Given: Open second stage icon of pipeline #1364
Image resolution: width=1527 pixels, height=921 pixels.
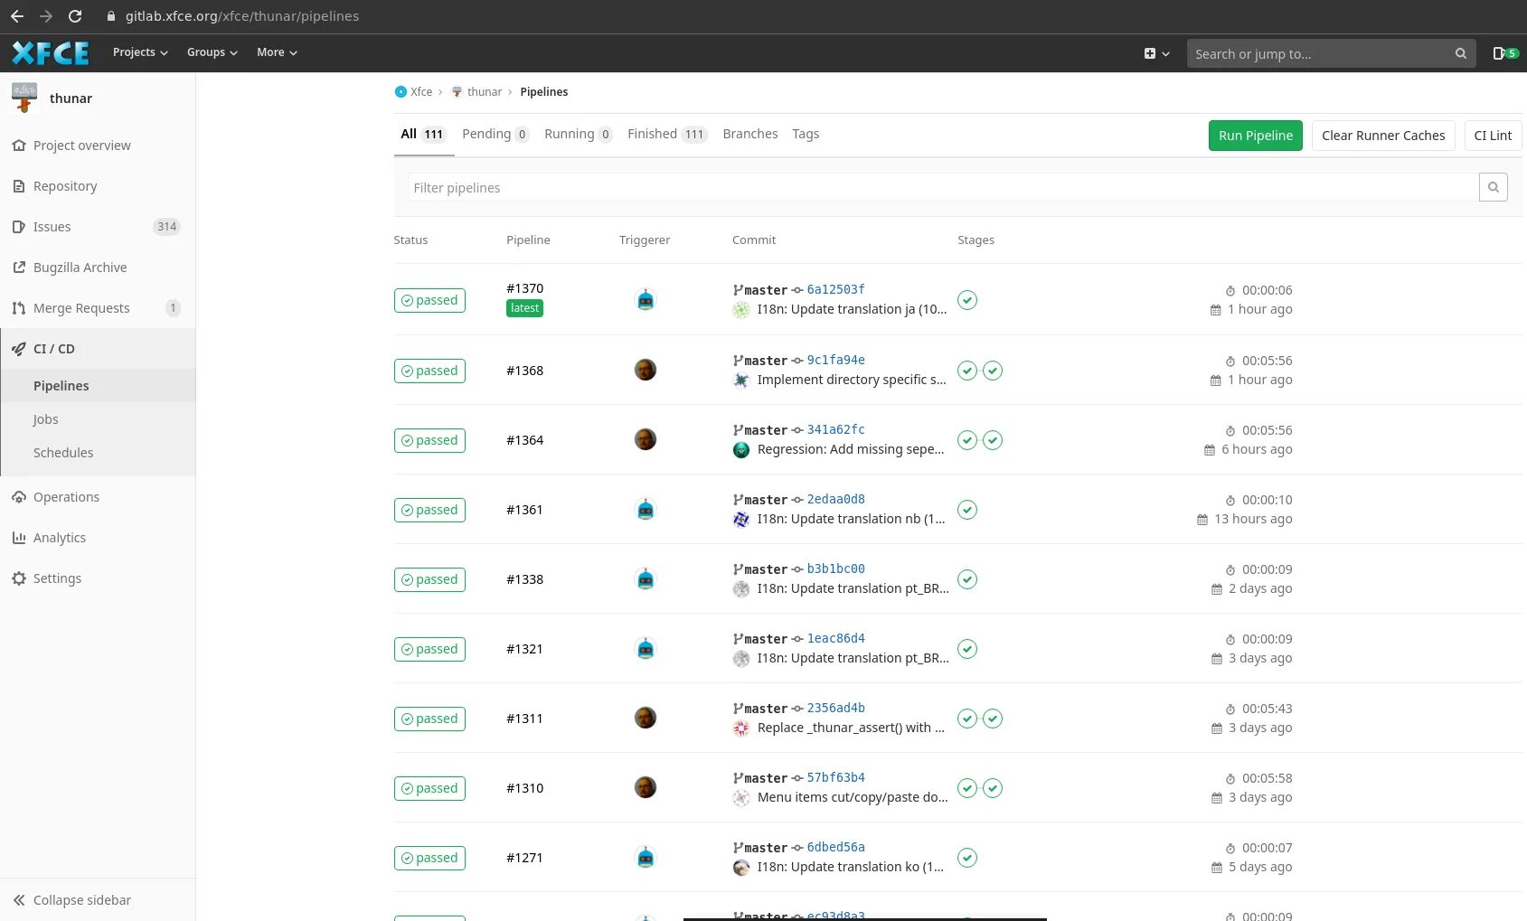Looking at the screenshot, I should (993, 440).
